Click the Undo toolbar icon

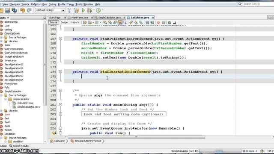(23, 10)
